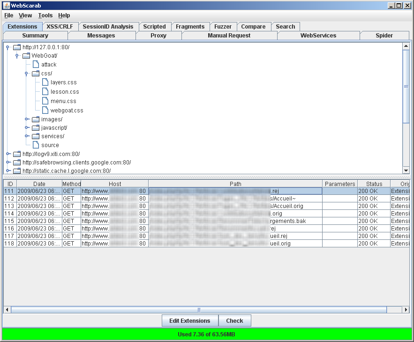Expand the http://logv9.xiti.com:80/ tree node
The width and height of the screenshot is (414, 342).
click(x=8, y=154)
